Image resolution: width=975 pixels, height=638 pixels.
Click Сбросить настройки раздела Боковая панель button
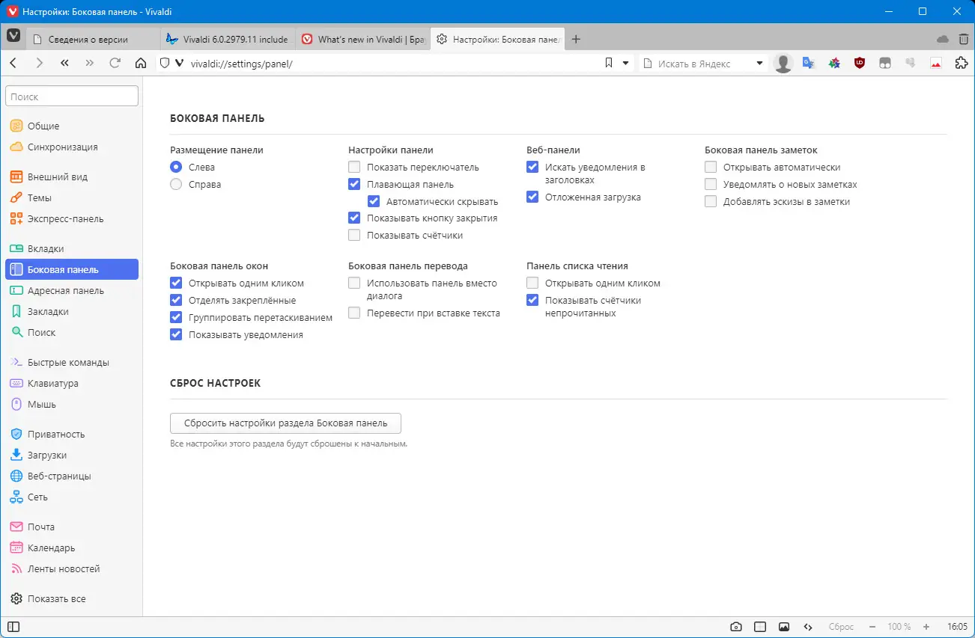[286, 423]
